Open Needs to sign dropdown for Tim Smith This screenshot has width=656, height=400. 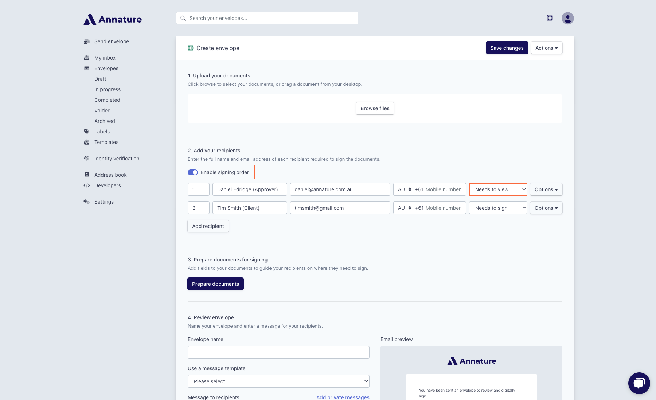point(498,208)
